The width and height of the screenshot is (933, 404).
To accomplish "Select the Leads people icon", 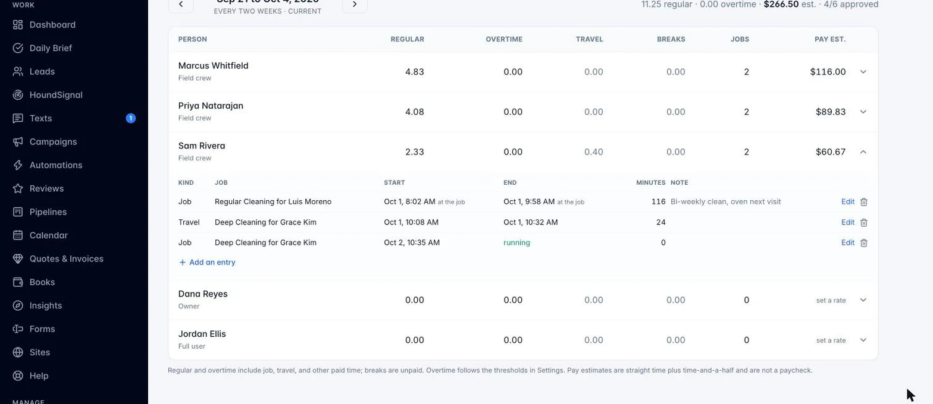I will 18,71.
